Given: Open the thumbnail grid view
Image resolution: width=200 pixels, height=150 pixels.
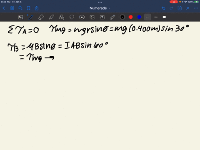Looking at the screenshot, I should [12, 8].
